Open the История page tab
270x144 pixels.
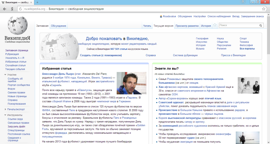206,26
